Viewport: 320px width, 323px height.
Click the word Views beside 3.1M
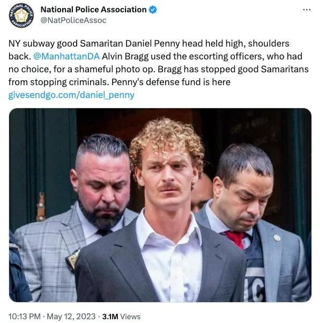pos(130,317)
